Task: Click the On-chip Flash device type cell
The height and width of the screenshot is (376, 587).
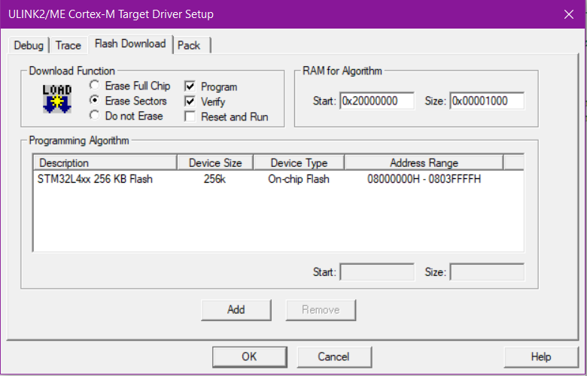Action: pyautogui.click(x=299, y=179)
